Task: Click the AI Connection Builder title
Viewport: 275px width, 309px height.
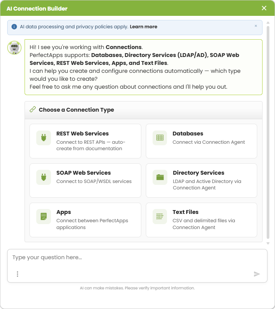Action: pos(37,9)
